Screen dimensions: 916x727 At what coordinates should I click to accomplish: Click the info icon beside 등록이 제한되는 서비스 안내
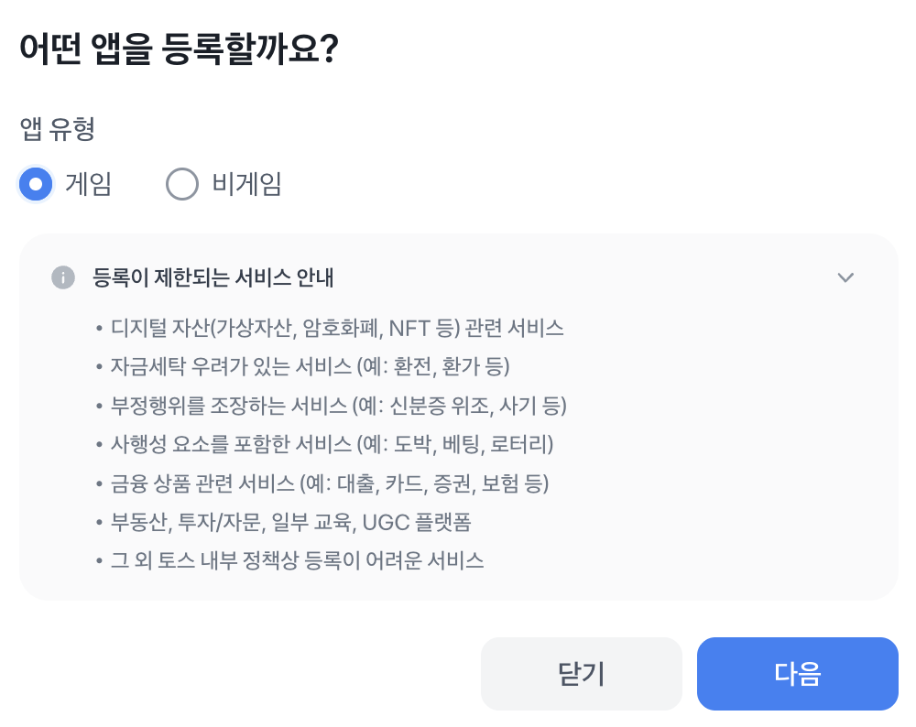(x=62, y=277)
